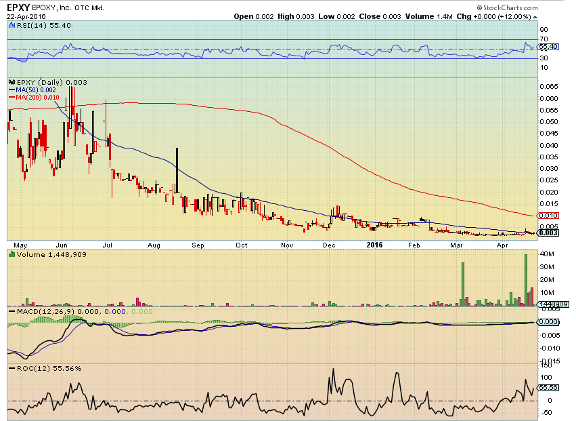Click the 0.020 price axis label

(549, 192)
